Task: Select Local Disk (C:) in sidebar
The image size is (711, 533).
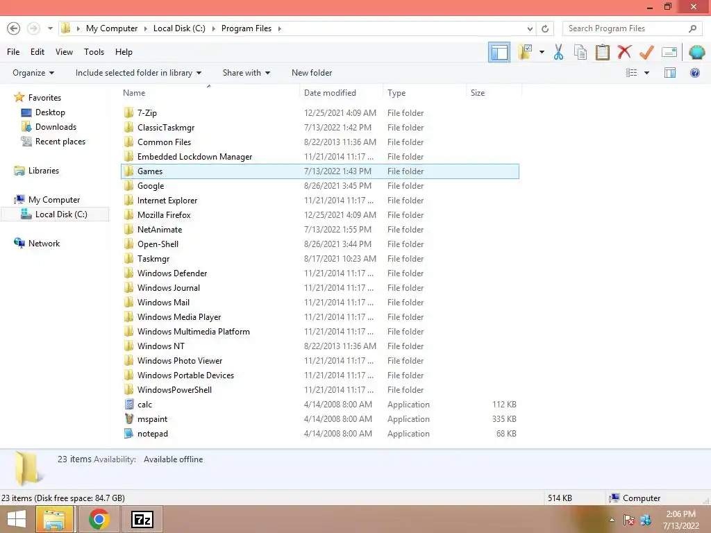Action: (54, 214)
